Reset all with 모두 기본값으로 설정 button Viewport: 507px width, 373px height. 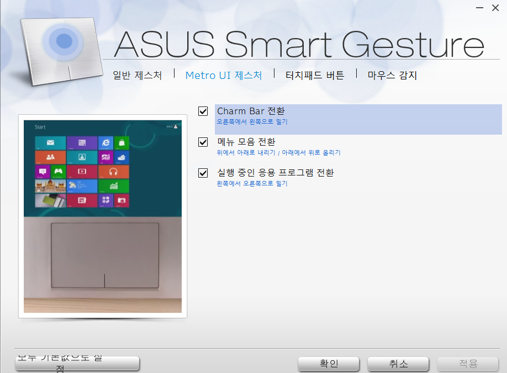click(x=77, y=363)
